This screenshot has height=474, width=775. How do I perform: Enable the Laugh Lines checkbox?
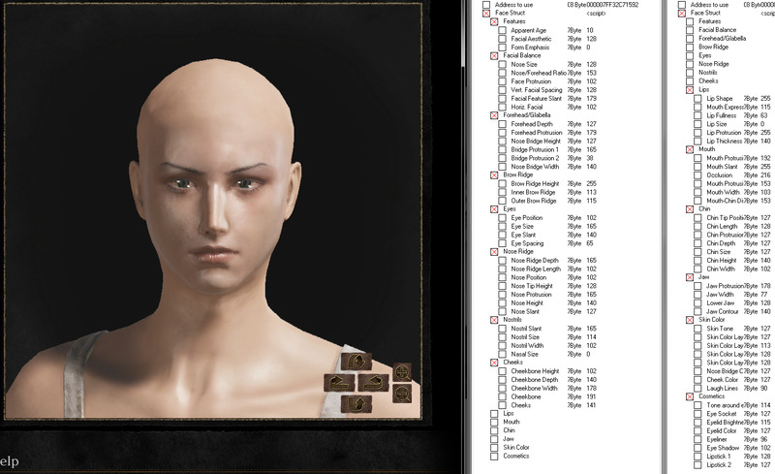coord(697,389)
